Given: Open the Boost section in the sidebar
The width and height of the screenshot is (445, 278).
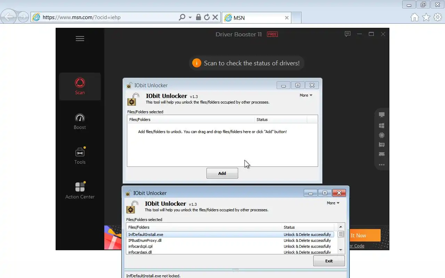Looking at the screenshot, I should 80,121.
